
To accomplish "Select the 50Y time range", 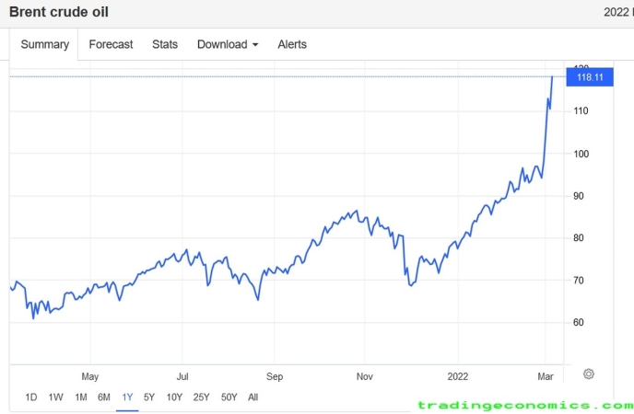I will pyautogui.click(x=229, y=397).
